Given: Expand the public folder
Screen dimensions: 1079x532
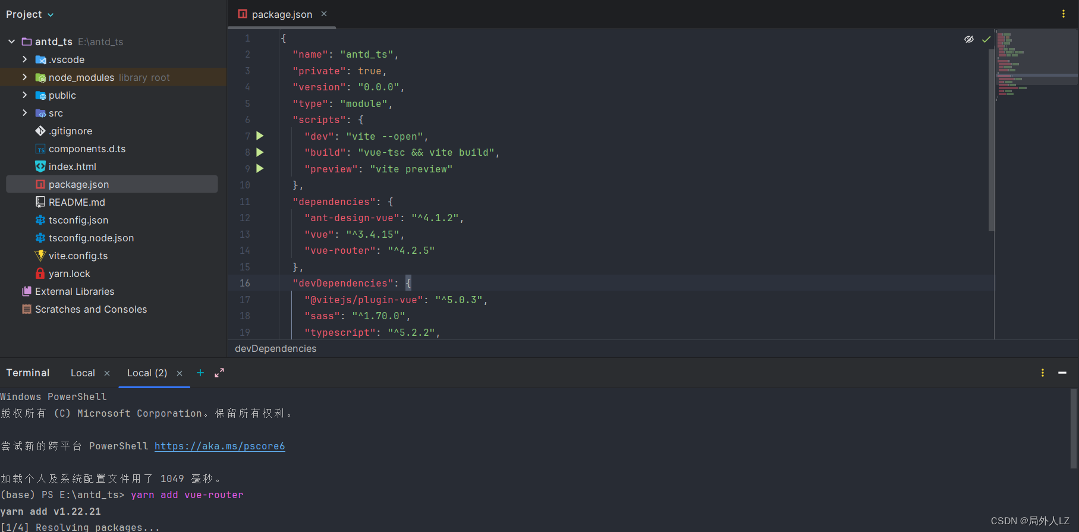Looking at the screenshot, I should [24, 95].
